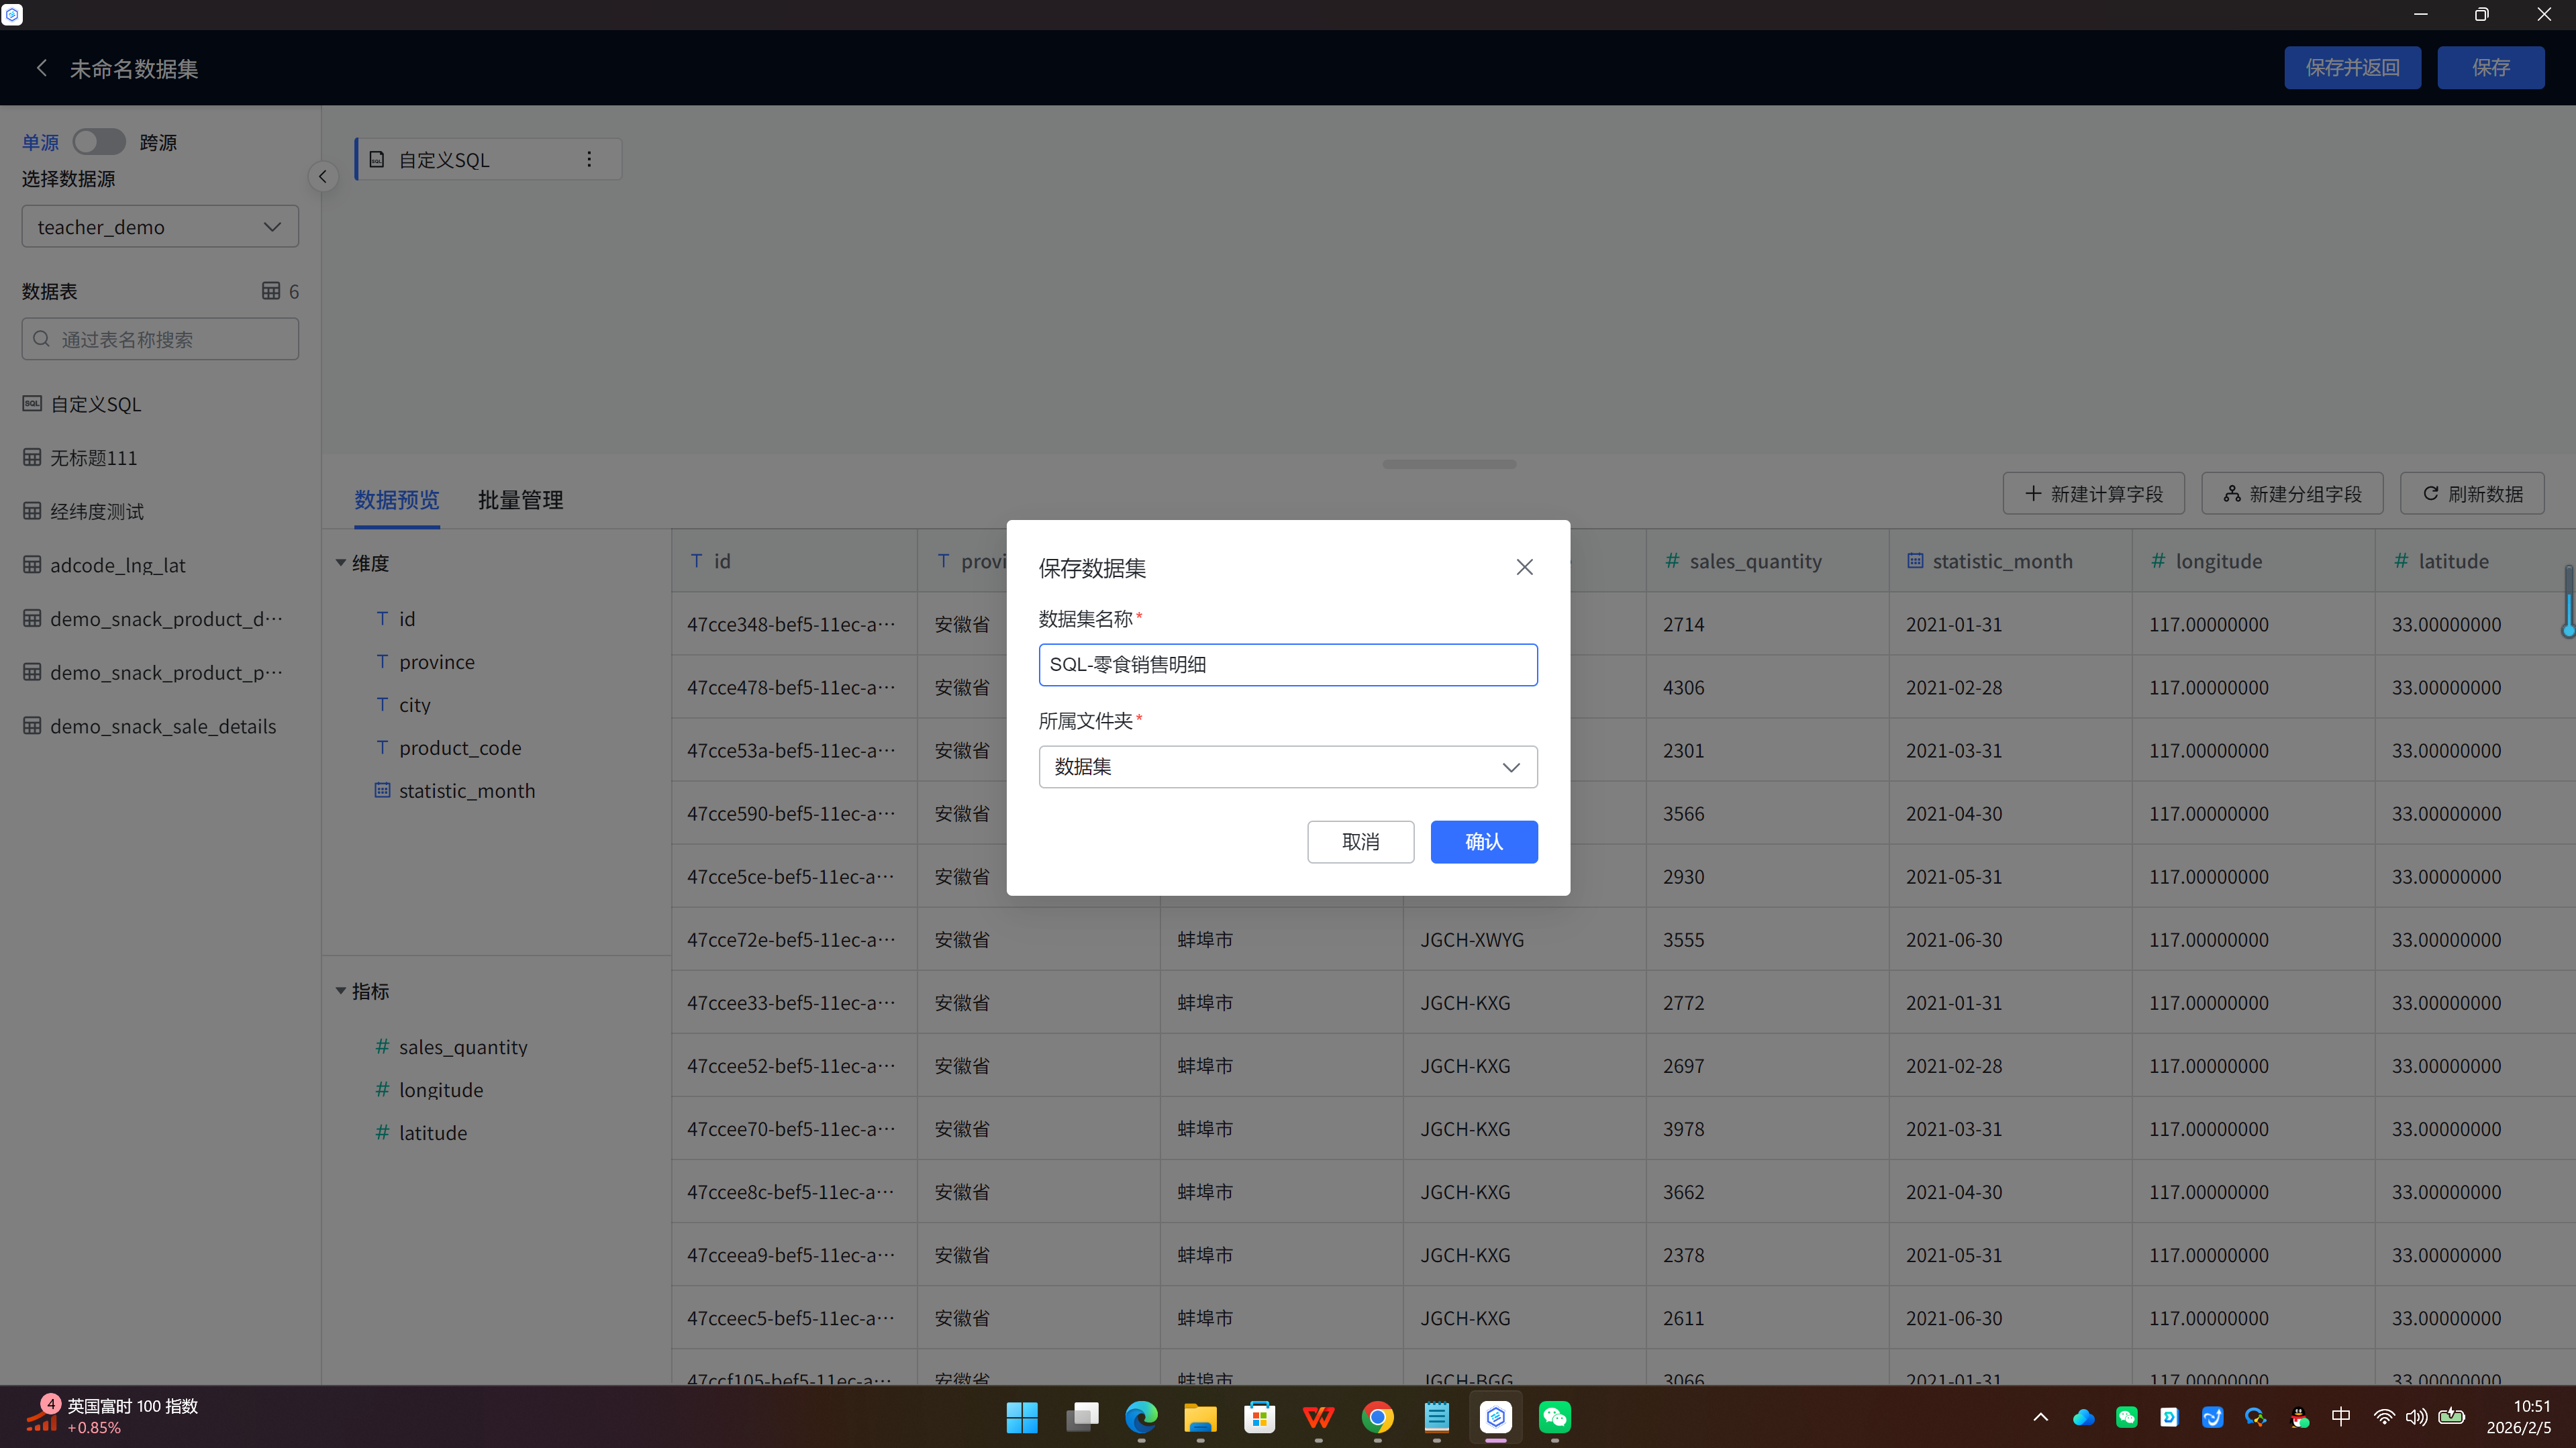
Task: Switch to the 数据预览 tab
Action: (396, 500)
